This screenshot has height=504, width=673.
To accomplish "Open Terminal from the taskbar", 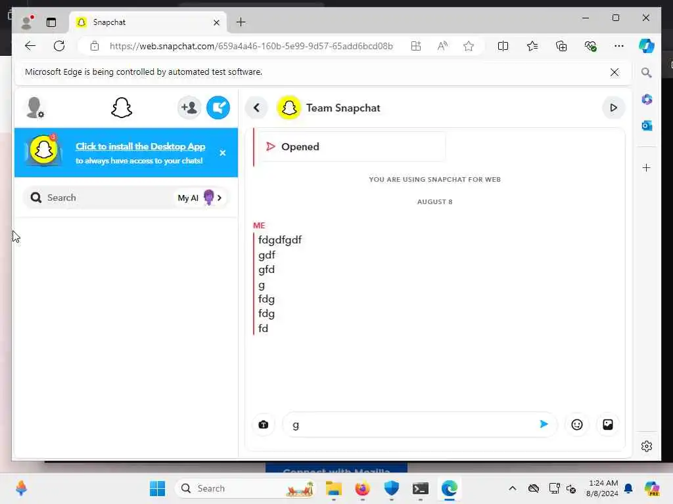I will (420, 488).
